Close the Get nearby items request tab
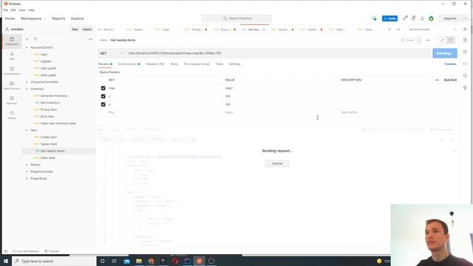Image resolution: width=473 pixels, height=266 pixels. (x=264, y=30)
